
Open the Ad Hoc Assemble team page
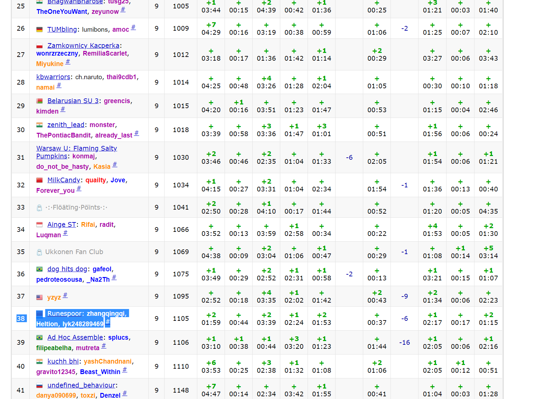75,337
